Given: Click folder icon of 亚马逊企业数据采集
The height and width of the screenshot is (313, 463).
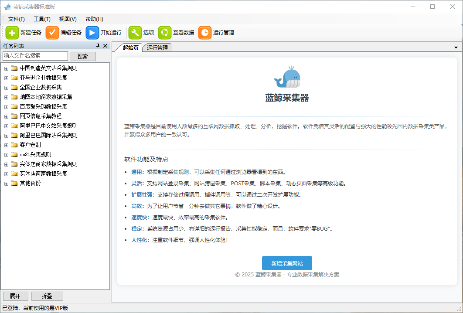Looking at the screenshot, I should (14, 78).
